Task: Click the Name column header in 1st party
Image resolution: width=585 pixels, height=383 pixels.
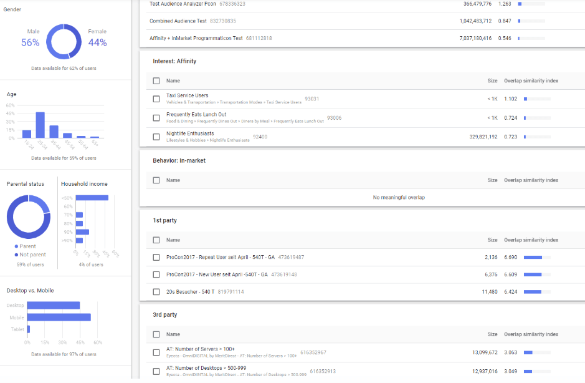Action: (x=173, y=240)
